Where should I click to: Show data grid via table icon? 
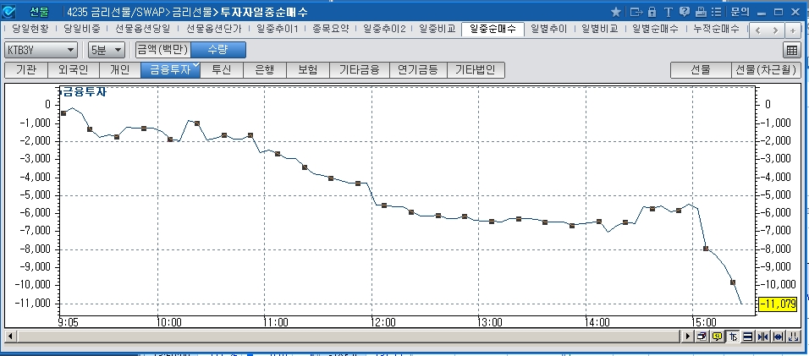(x=791, y=50)
